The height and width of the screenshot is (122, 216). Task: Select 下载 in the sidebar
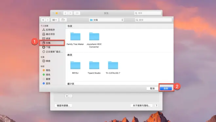pos(48,47)
